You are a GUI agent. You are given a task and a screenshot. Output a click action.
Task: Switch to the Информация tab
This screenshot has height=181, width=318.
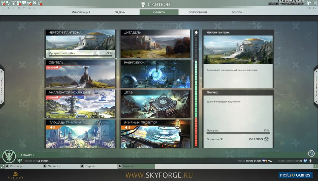[x=81, y=12]
